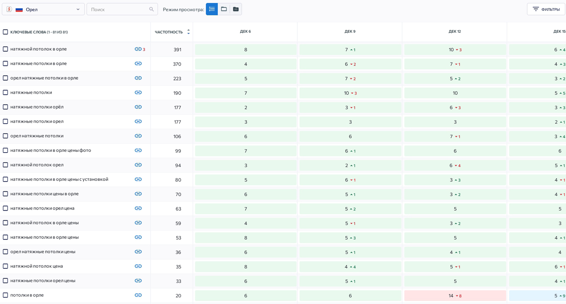Check 'потолки в орле' keyword checkbox
The height and width of the screenshot is (304, 566).
[x=5, y=295]
